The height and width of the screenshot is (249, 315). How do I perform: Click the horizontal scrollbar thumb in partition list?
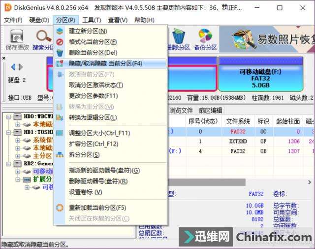(207, 182)
